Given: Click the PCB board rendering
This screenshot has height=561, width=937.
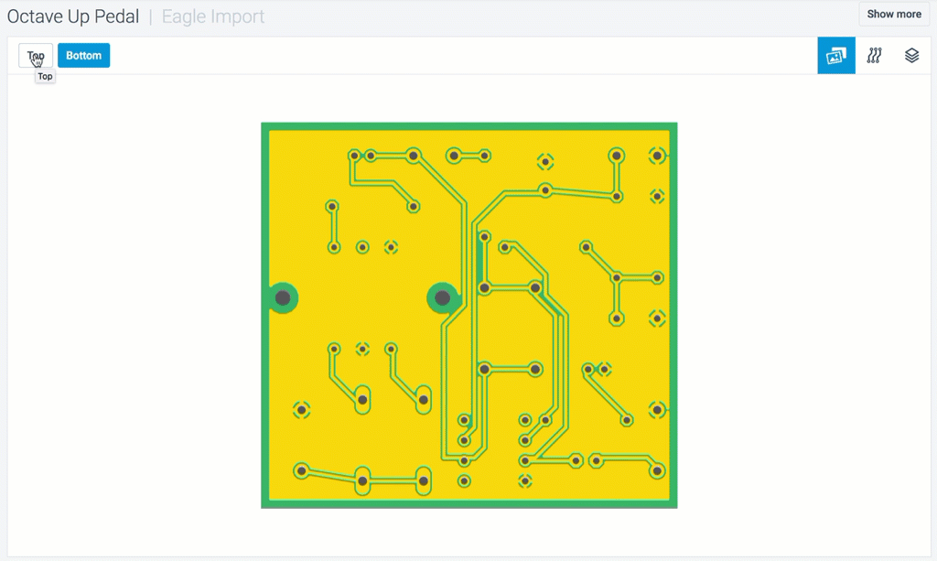Looking at the screenshot, I should pos(469,316).
